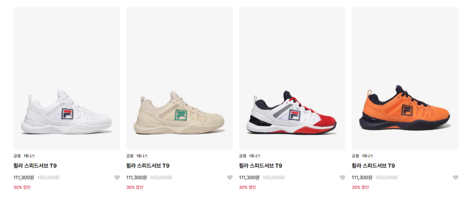This screenshot has width=466, height=199.
Task: Add the beige Speed Serve T9 to wishlist
Action: tap(230, 178)
